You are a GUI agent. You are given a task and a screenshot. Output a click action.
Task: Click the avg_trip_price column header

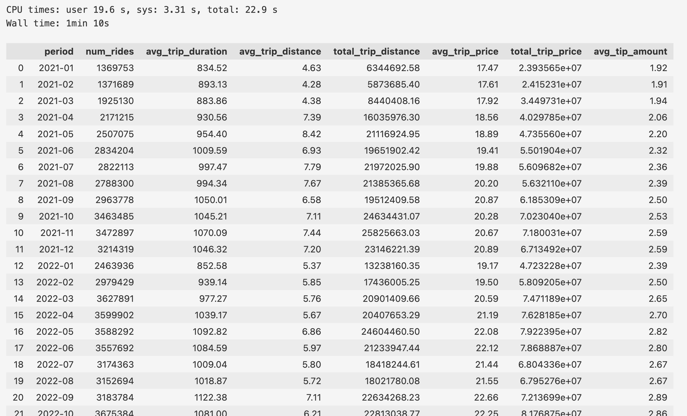[x=465, y=52]
